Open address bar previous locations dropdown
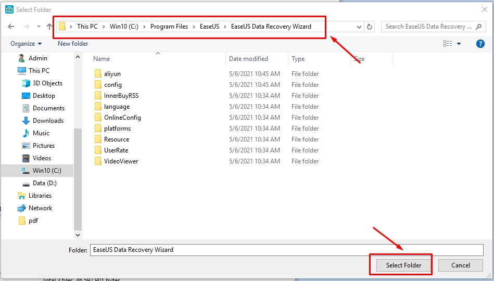Screen dimensions: 494x281 (x=359, y=27)
